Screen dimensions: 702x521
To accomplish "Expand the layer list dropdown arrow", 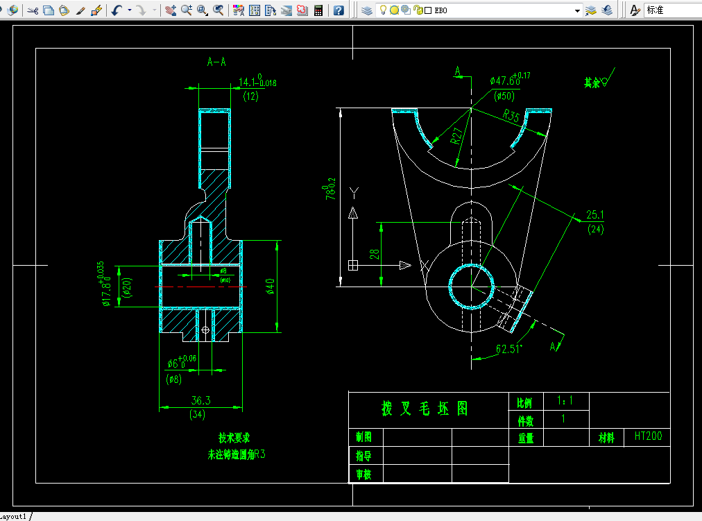I will [577, 10].
